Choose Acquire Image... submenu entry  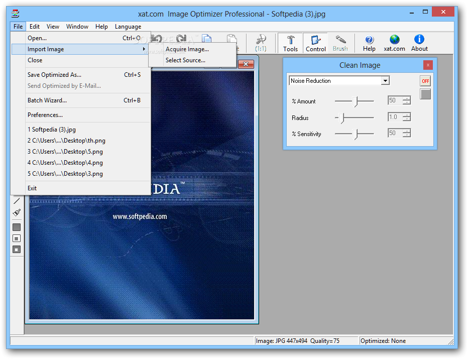pyautogui.click(x=192, y=49)
